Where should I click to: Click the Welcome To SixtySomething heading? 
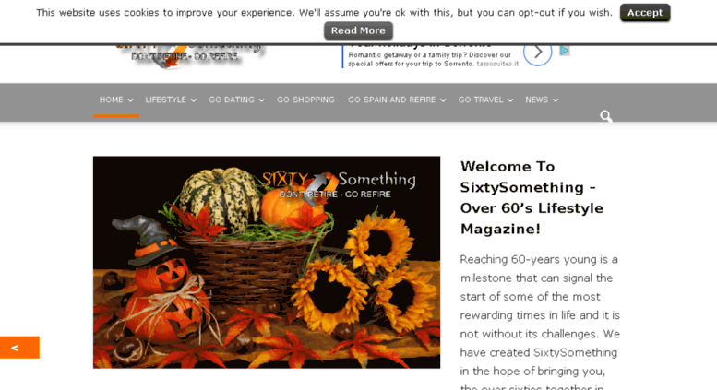click(532, 197)
